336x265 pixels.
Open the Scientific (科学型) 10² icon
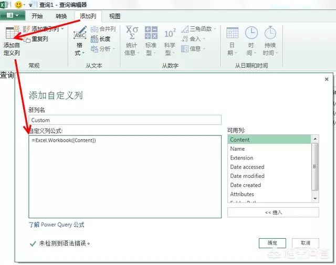(170, 33)
